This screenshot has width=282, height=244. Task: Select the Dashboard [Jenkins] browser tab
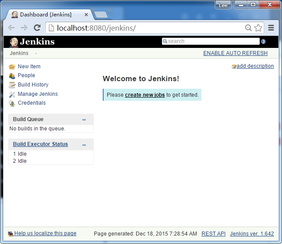pos(46,15)
